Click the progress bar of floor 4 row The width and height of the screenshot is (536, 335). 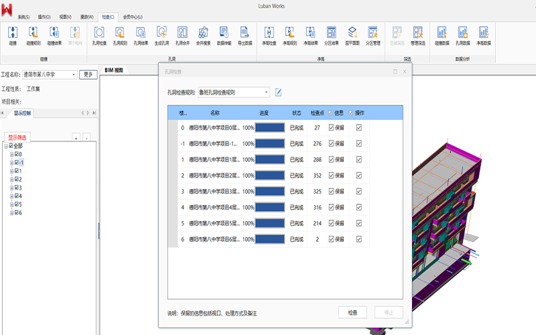click(x=270, y=207)
